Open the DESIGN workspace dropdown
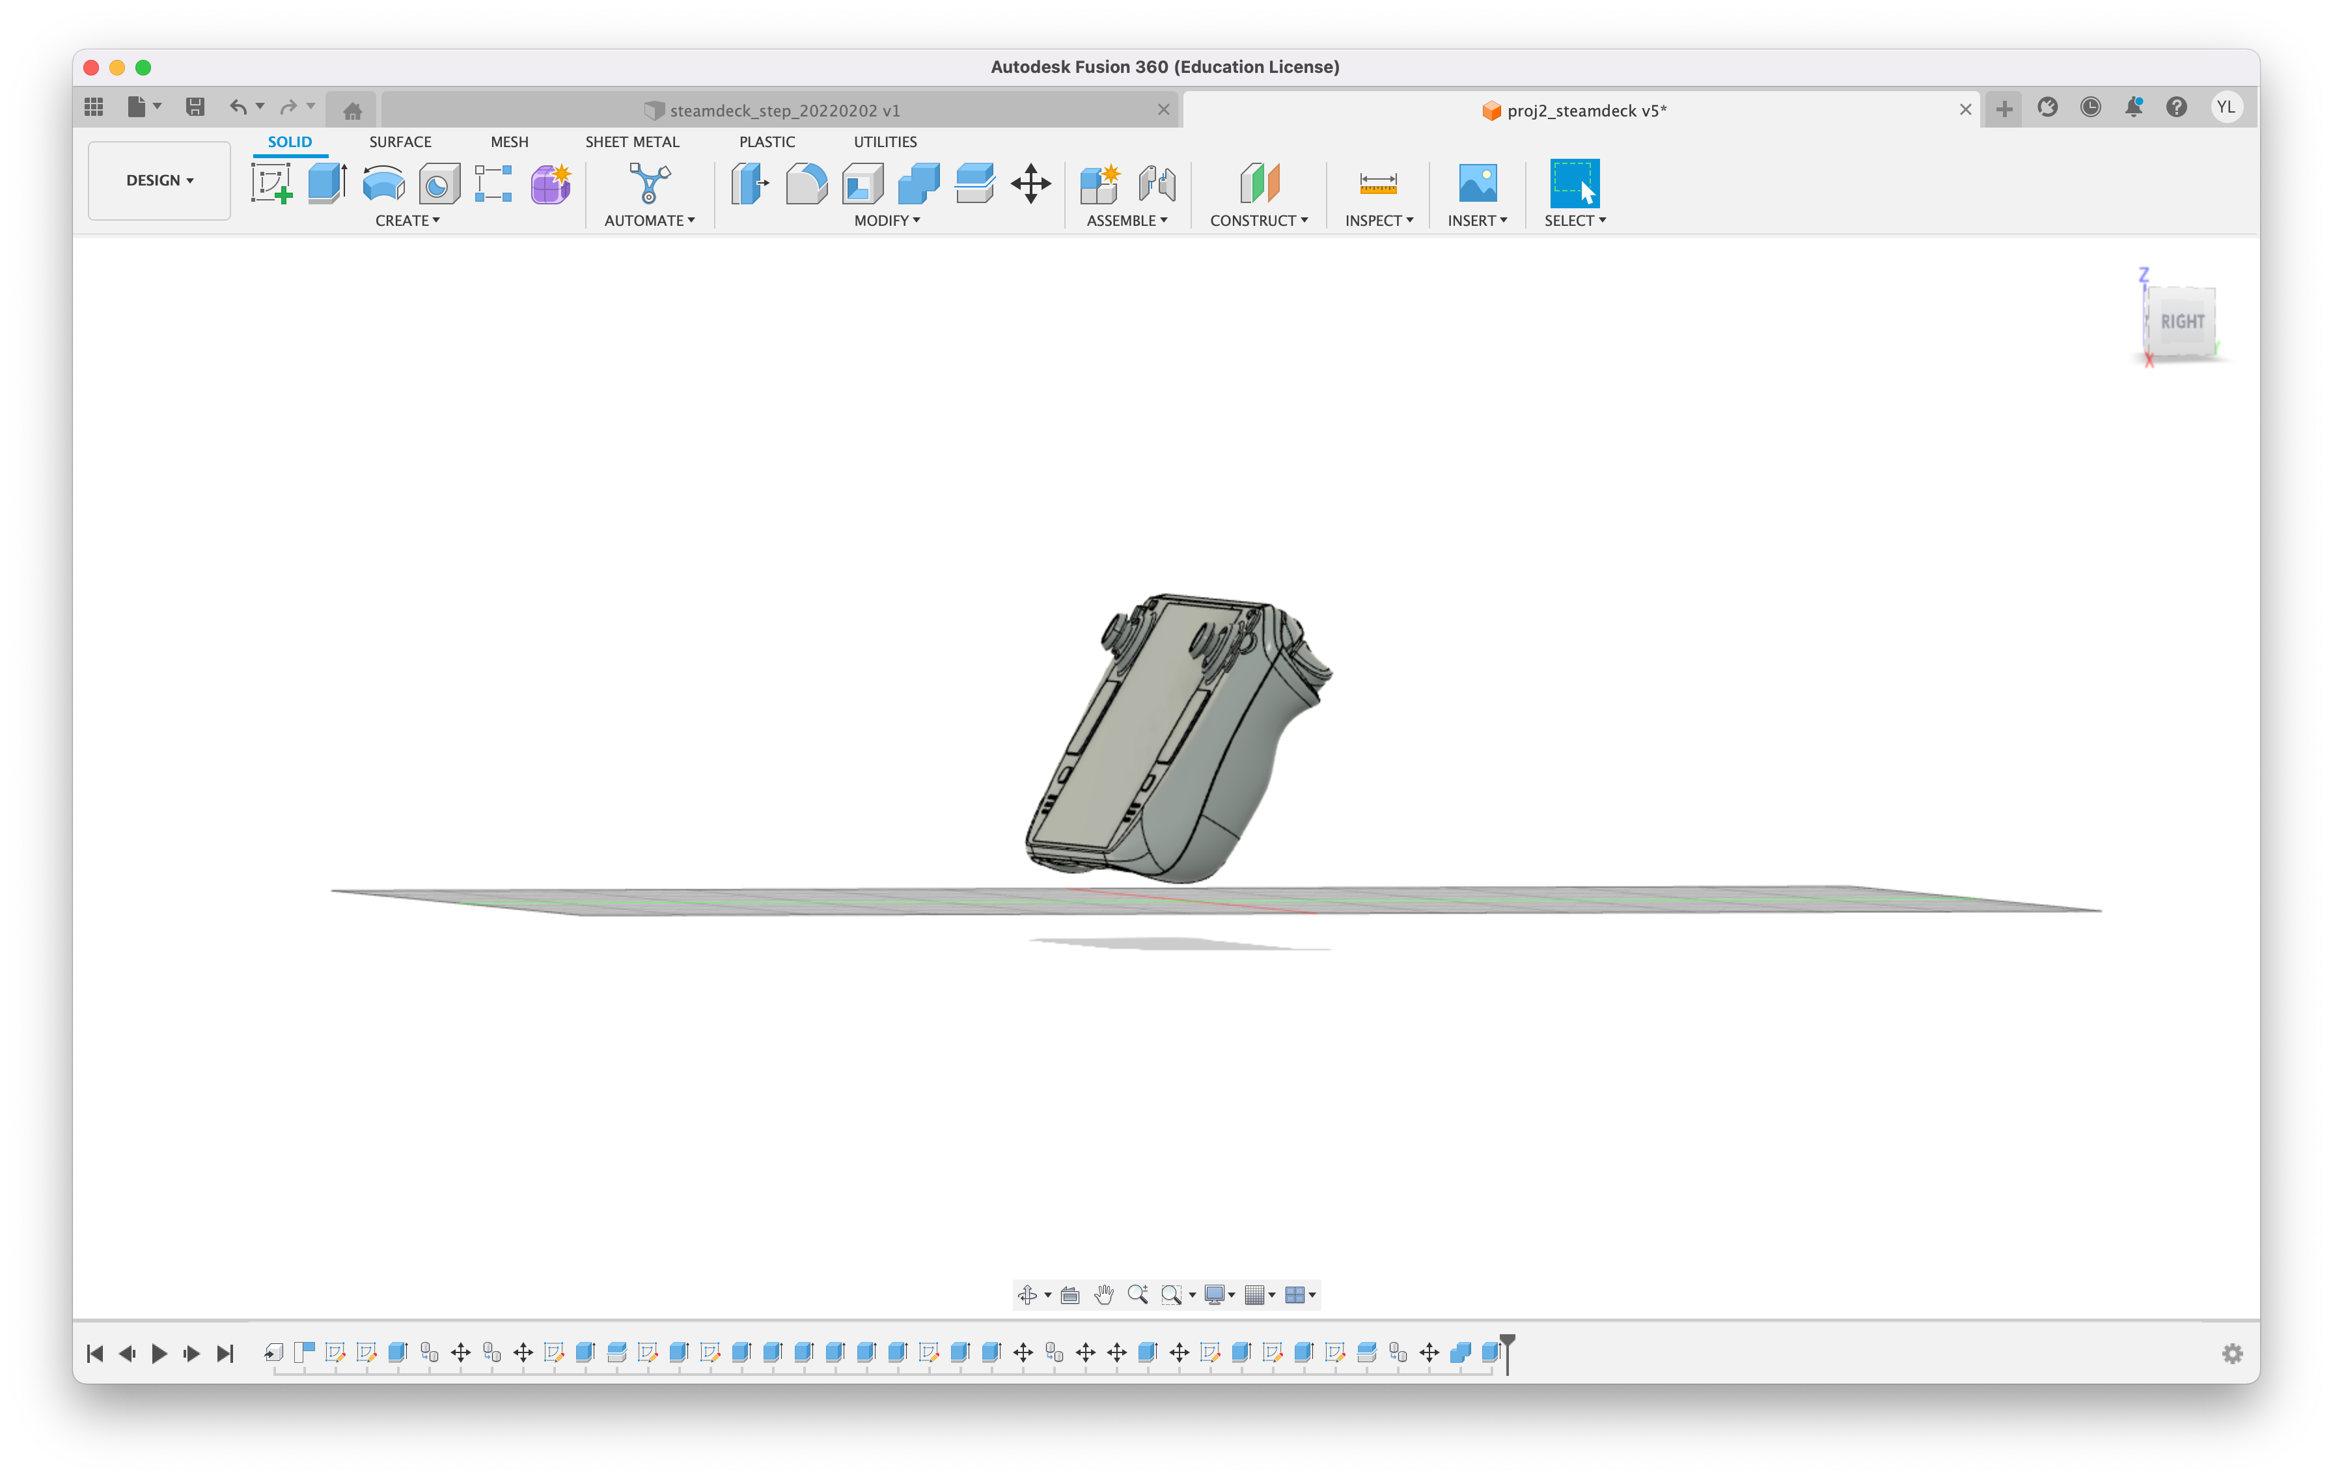Image resolution: width=2333 pixels, height=1480 pixels. pos(160,180)
